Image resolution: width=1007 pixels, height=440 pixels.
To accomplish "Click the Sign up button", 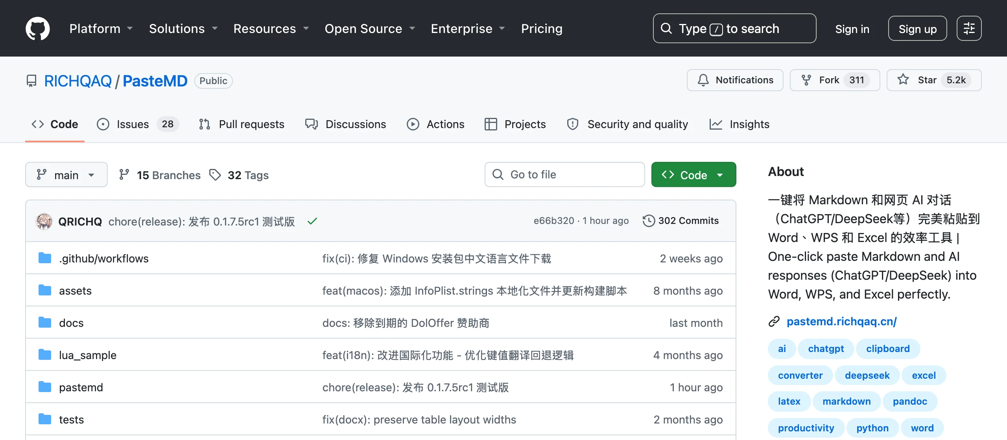I will (x=917, y=28).
